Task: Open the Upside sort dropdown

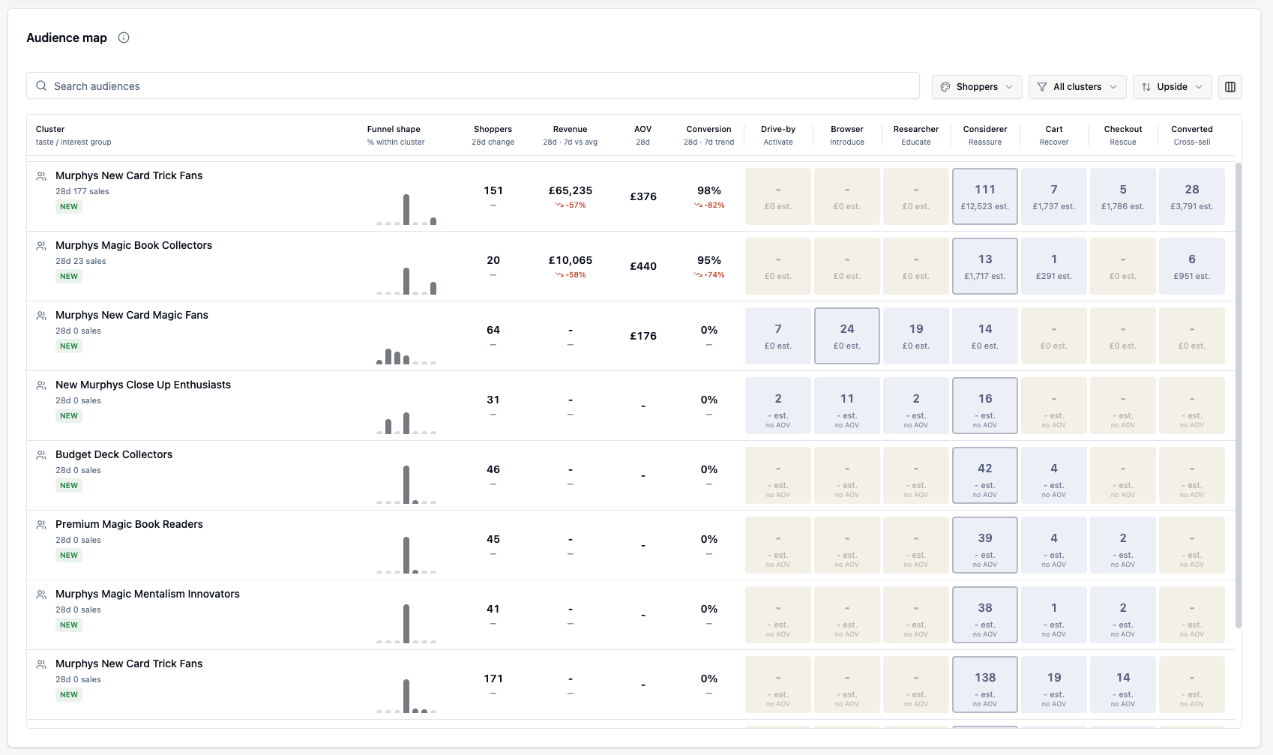Action: tap(1173, 87)
